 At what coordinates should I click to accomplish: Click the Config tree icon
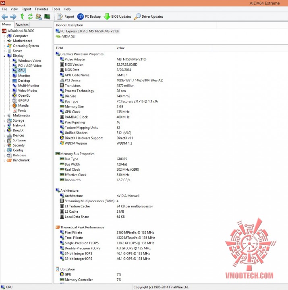(x=9, y=150)
